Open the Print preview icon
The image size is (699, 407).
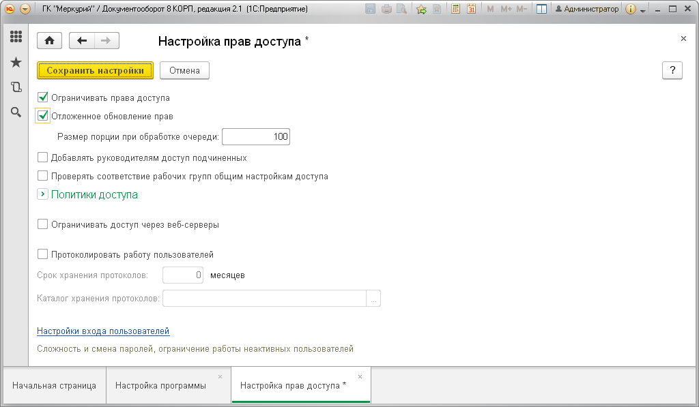click(401, 9)
